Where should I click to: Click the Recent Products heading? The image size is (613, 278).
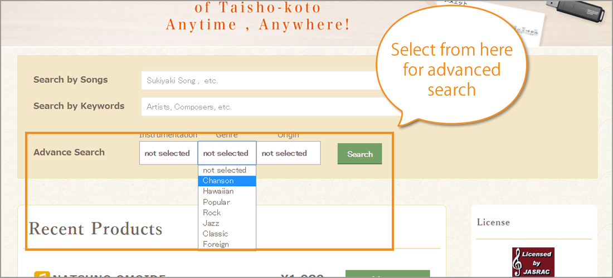(95, 229)
